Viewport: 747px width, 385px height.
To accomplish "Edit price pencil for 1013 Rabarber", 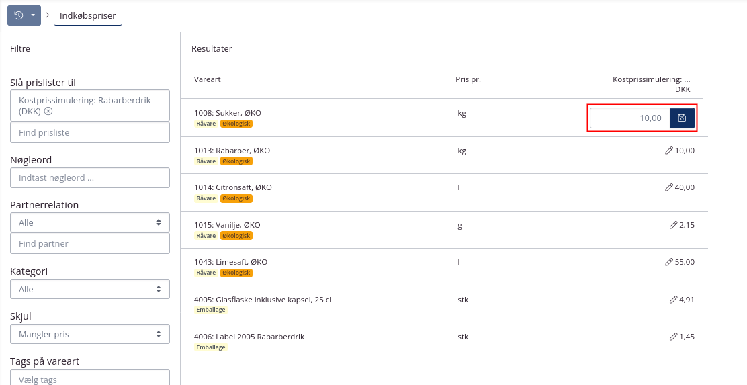I will (668, 151).
